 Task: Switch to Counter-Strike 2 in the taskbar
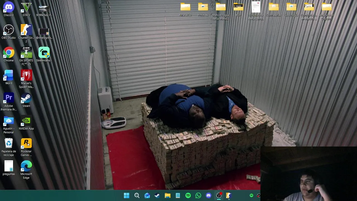coord(229,195)
